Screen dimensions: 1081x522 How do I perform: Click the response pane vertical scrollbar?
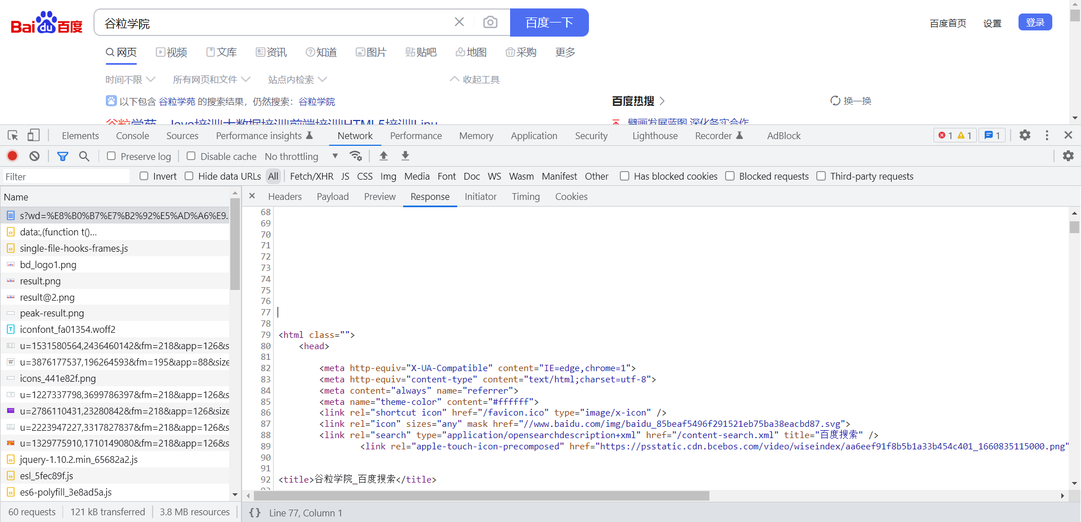pos(1075,227)
